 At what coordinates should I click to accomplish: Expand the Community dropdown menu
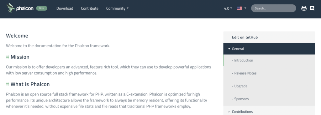pos(117,8)
